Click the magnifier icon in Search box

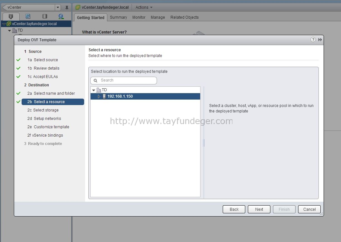(x=95, y=81)
